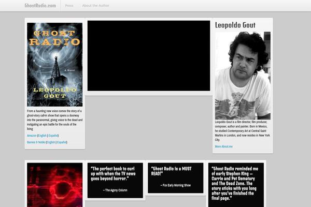The width and height of the screenshot is (311, 207).
Task: Click the book description starting 'From a haunting'
Action: tap(55, 120)
